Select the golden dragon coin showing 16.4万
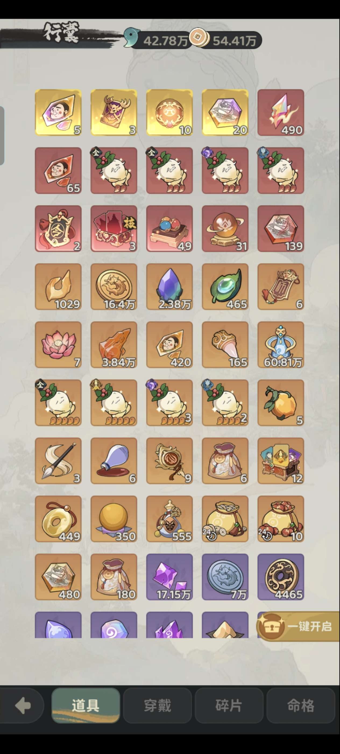The height and width of the screenshot is (754, 340). click(x=114, y=287)
